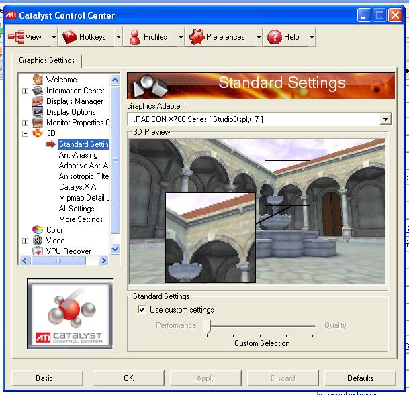409x395 pixels.
Task: Click the Displays Manager icon
Action: (38, 101)
